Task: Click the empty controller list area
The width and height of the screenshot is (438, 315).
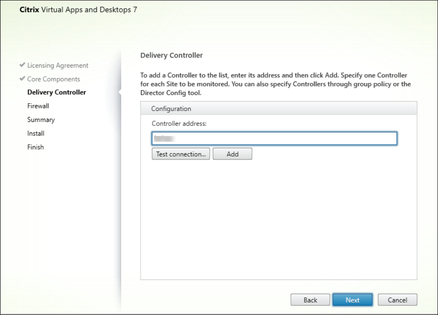Action: point(278,219)
